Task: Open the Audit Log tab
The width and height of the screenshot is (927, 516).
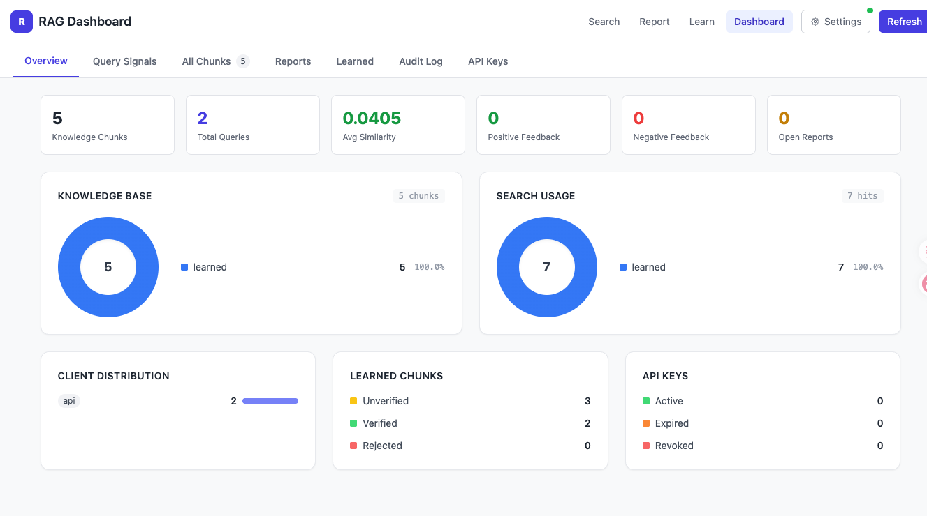Action: [x=421, y=61]
